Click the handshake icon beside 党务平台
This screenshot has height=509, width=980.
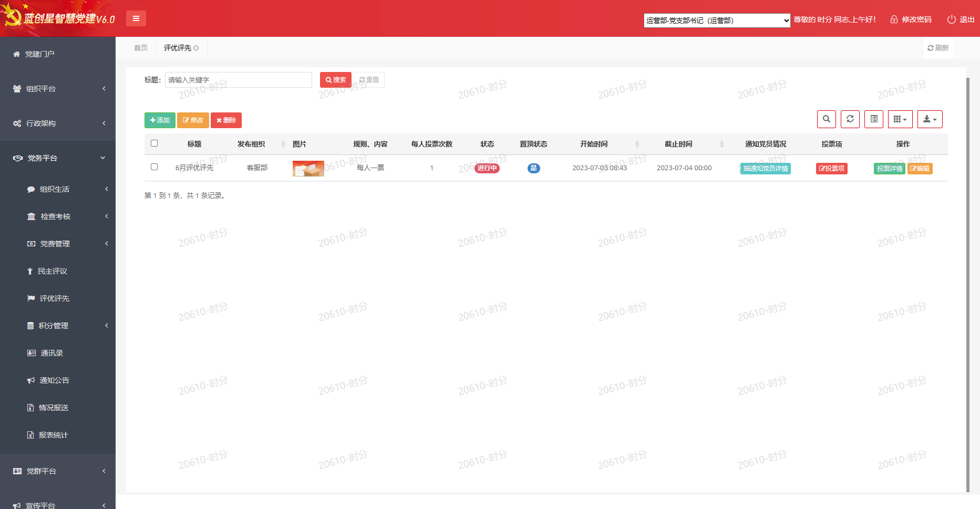point(18,158)
